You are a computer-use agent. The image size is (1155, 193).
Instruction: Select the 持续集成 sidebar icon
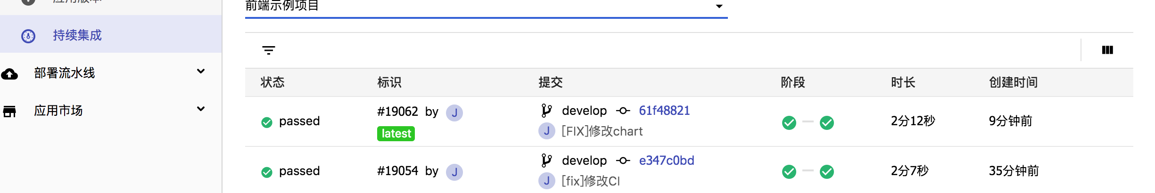(28, 36)
